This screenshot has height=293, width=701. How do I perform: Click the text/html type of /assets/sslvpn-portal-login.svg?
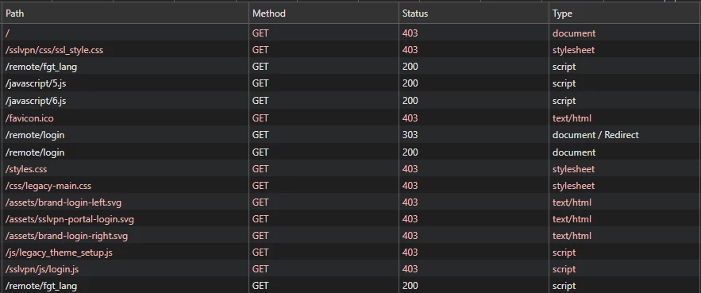[x=572, y=219]
